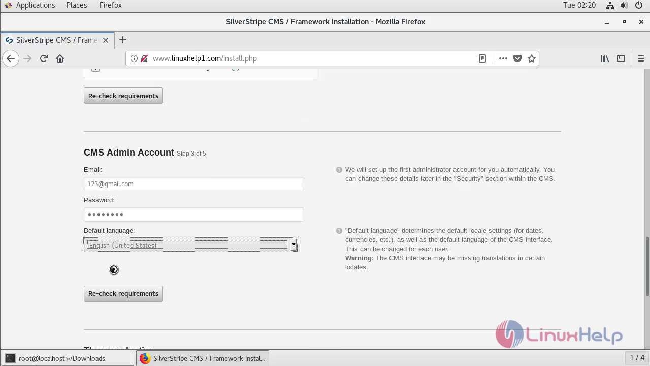Go back to the previous page

pyautogui.click(x=11, y=58)
